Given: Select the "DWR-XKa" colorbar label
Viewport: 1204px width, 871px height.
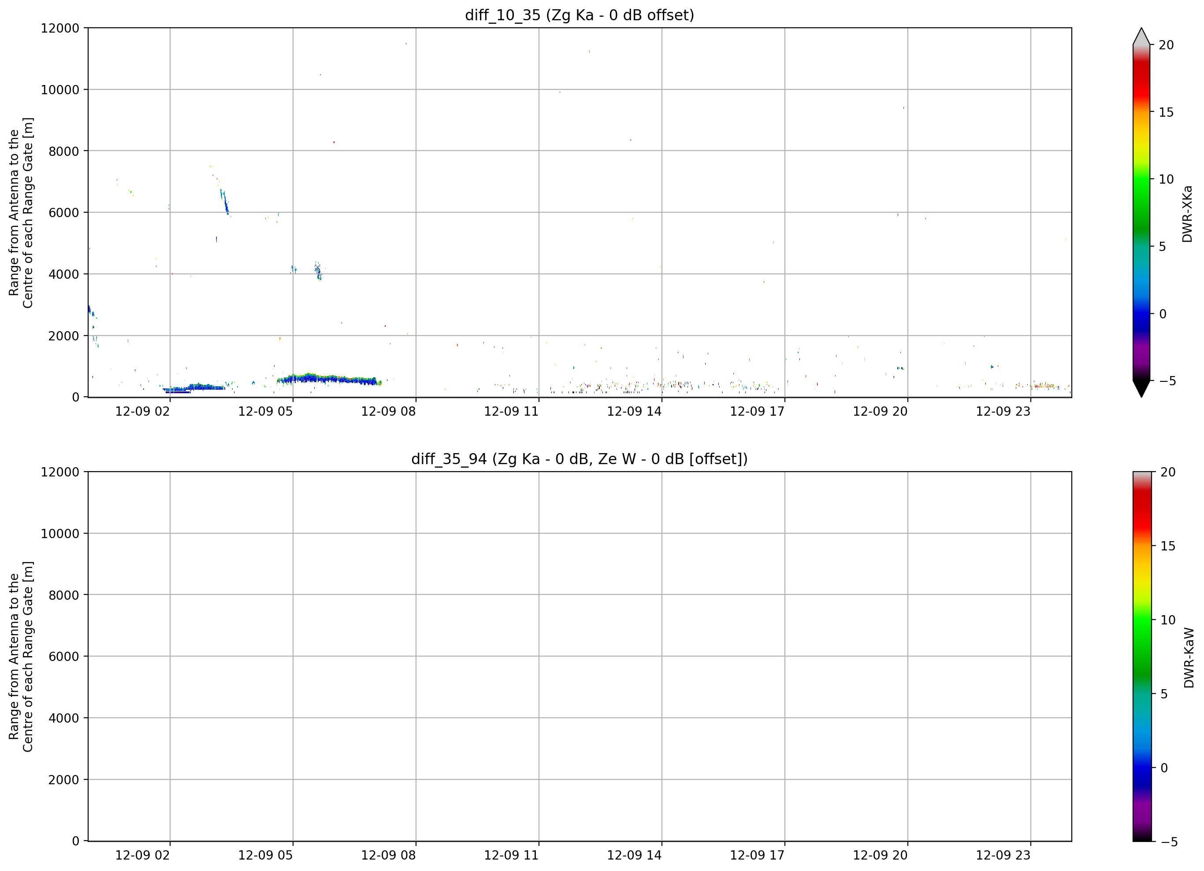Looking at the screenshot, I should coord(1188,214).
